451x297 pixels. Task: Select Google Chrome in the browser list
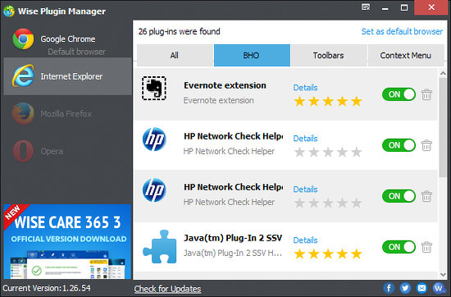click(x=67, y=39)
